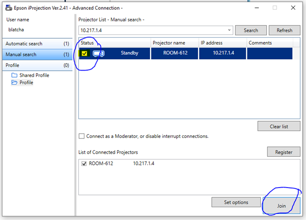Click the Register button
The height and width of the screenshot is (220, 306).
tap(284, 152)
